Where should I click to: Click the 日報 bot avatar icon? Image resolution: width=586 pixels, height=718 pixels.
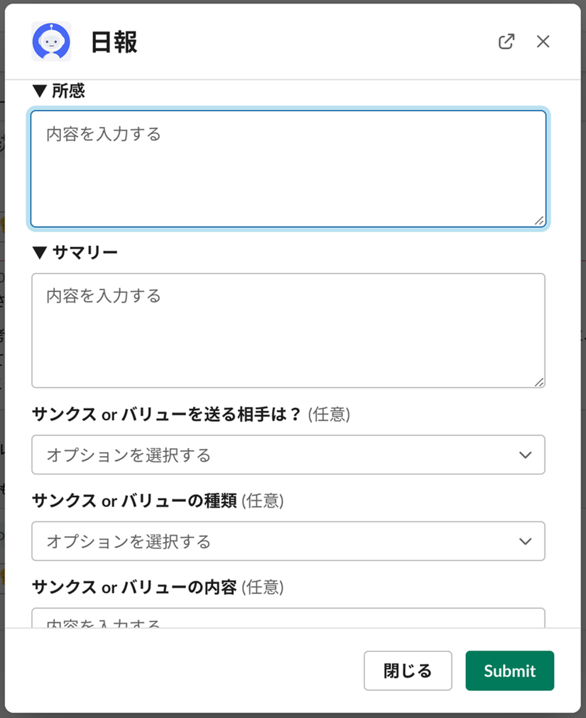point(51,42)
